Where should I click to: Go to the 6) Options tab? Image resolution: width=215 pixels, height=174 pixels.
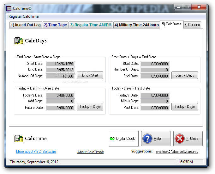coord(192,25)
